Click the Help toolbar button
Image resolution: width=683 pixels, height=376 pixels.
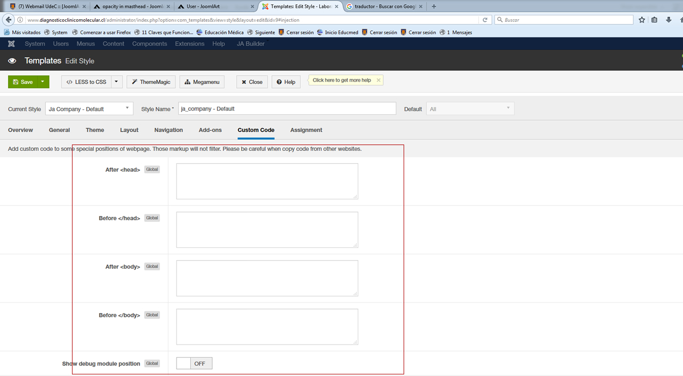pyautogui.click(x=286, y=82)
